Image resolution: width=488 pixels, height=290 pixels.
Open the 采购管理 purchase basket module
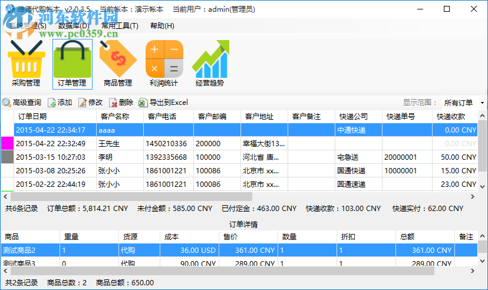click(26, 64)
